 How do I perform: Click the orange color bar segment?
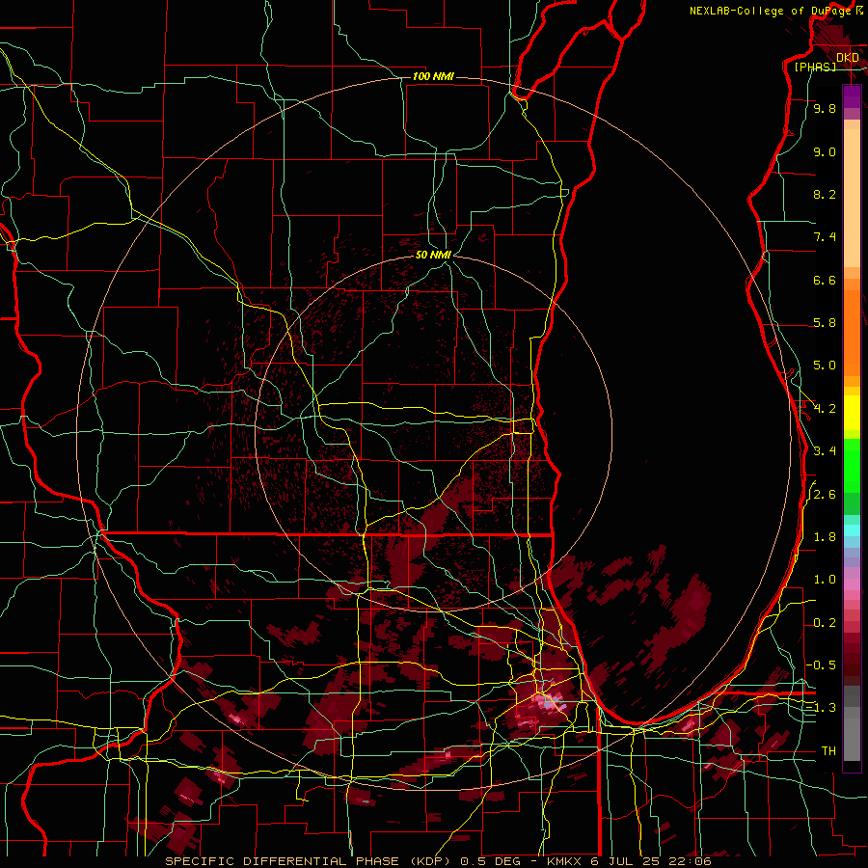coord(852,332)
